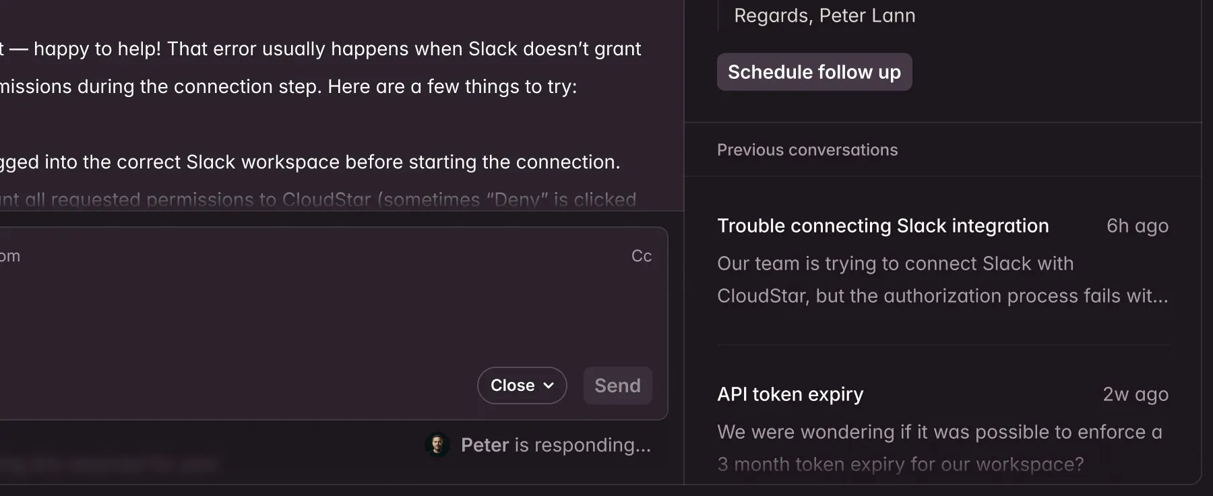1213x496 pixels.
Task: Click the 6h ago timestamp
Action: pos(1137,226)
